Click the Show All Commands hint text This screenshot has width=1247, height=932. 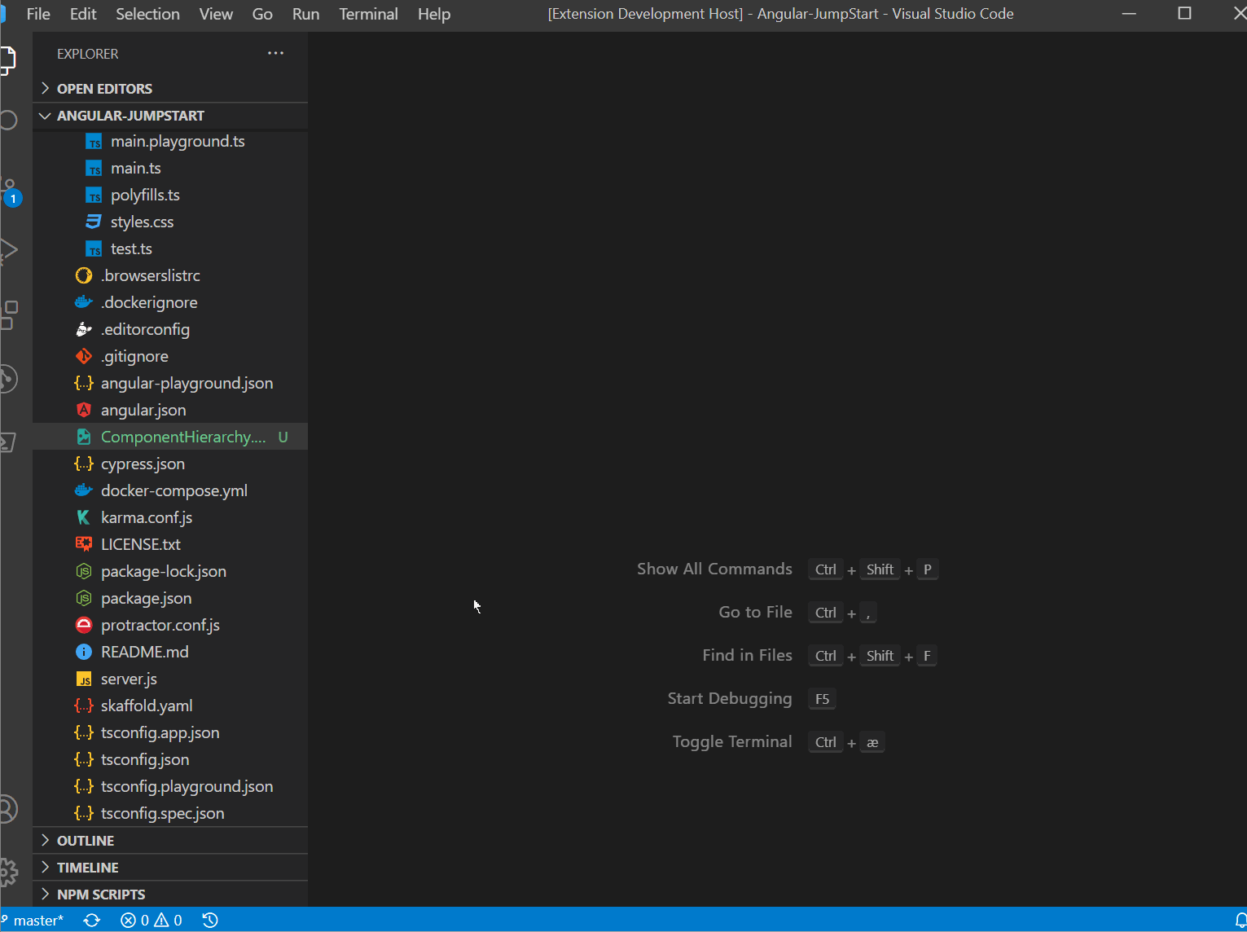pyautogui.click(x=714, y=569)
